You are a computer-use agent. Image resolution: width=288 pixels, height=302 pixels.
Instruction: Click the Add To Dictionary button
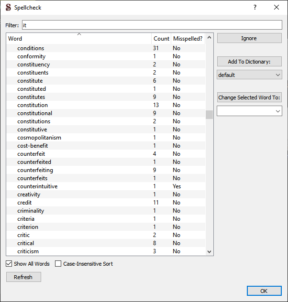pyautogui.click(x=249, y=62)
